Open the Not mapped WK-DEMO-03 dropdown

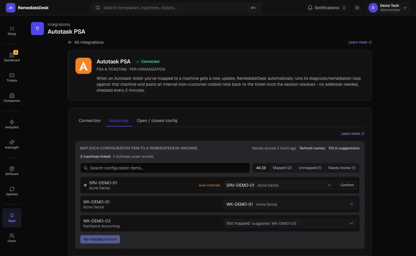pos(290,223)
